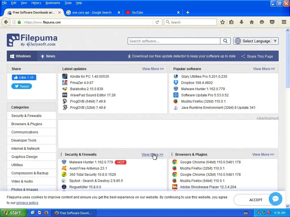
Task: Click Share This Page
Action: (257, 56)
